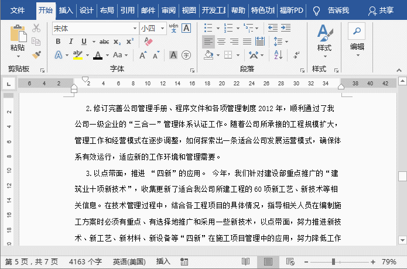Expand the borders dropdown
Screen dimensions: 407x269
coord(238,55)
